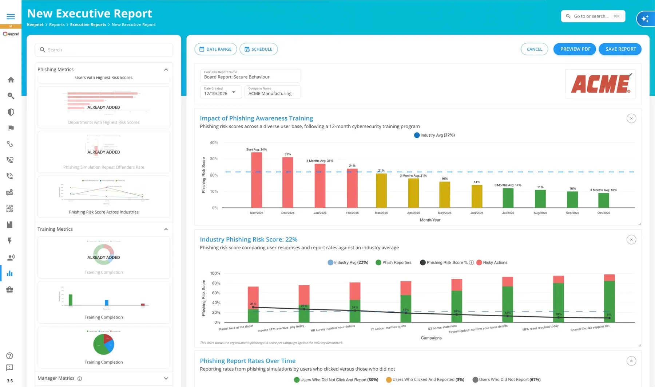Open the bar chart Reports sidebar icon

pyautogui.click(x=10, y=273)
